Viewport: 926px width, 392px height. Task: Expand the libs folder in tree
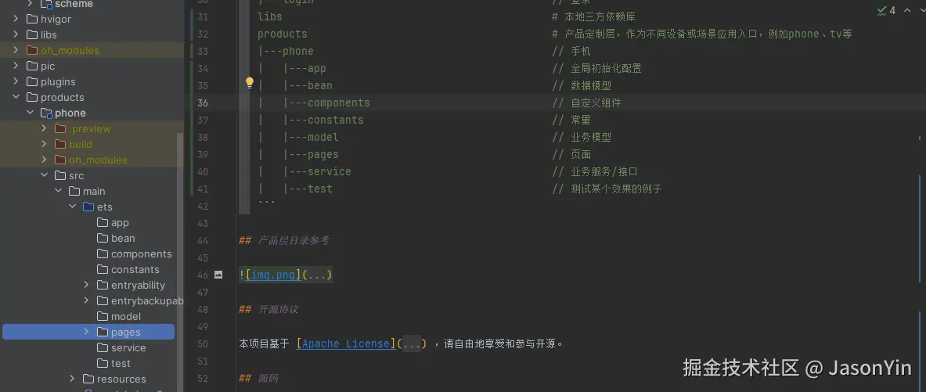16,35
